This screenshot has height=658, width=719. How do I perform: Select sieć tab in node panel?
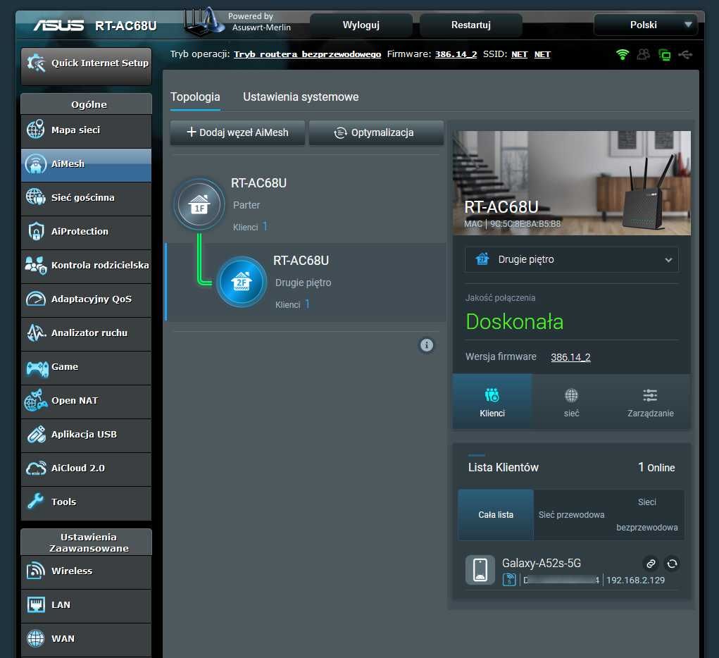coord(571,402)
